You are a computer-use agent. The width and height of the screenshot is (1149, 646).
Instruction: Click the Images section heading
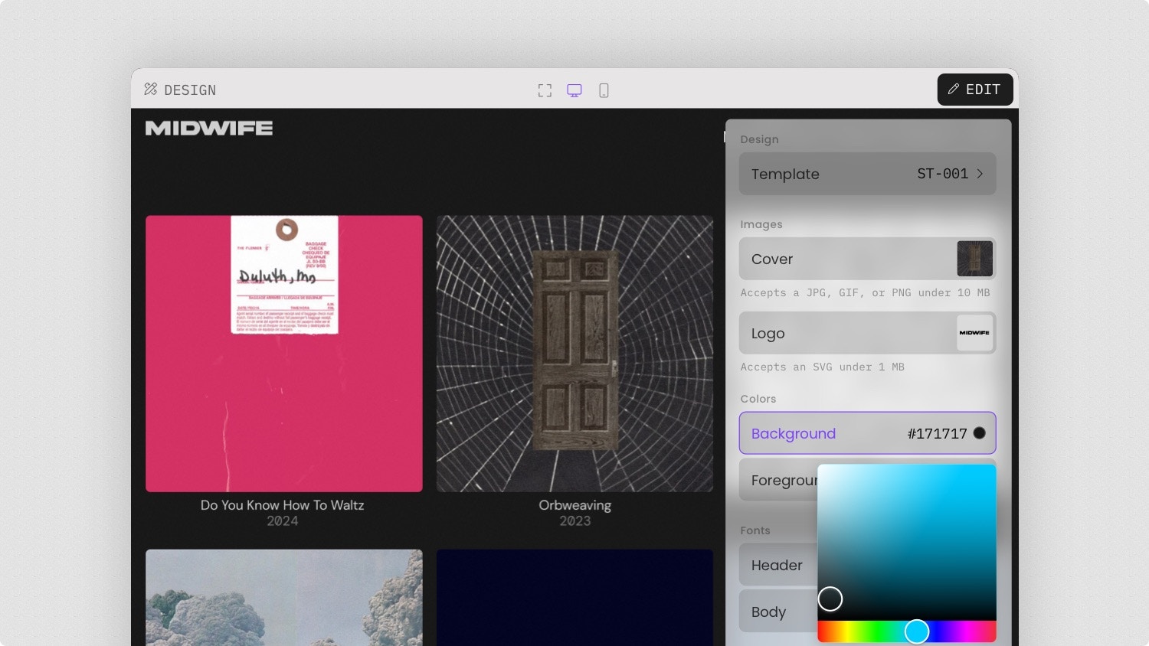click(761, 224)
